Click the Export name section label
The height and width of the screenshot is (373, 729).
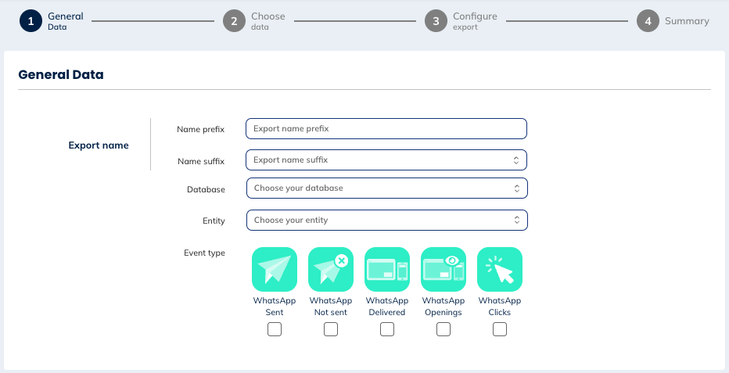[99, 145]
